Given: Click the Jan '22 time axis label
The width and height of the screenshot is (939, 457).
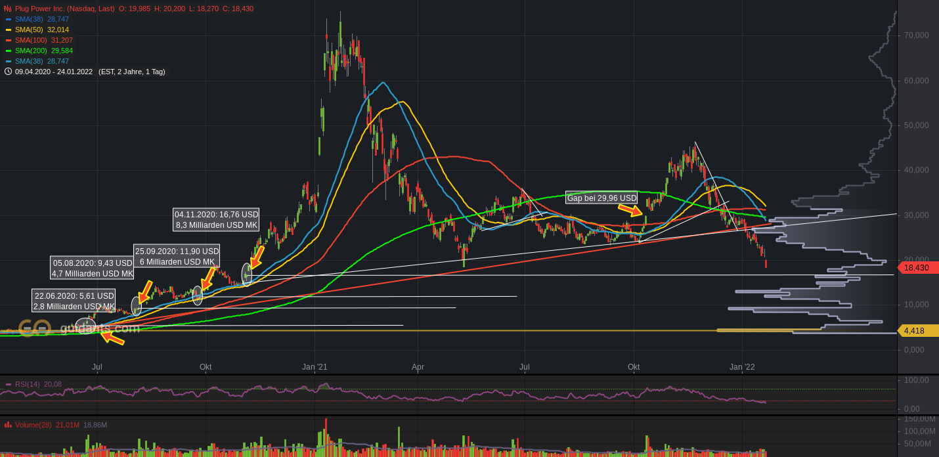Looking at the screenshot, I should (742, 367).
